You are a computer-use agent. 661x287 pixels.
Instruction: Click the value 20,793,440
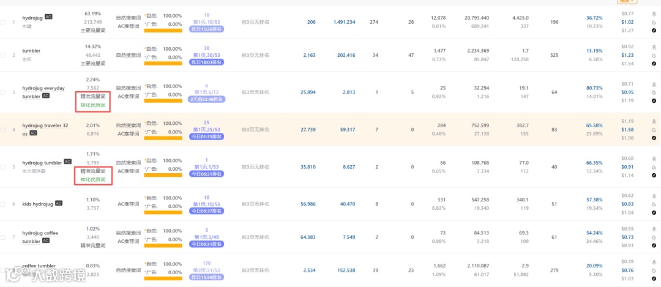pos(477,18)
